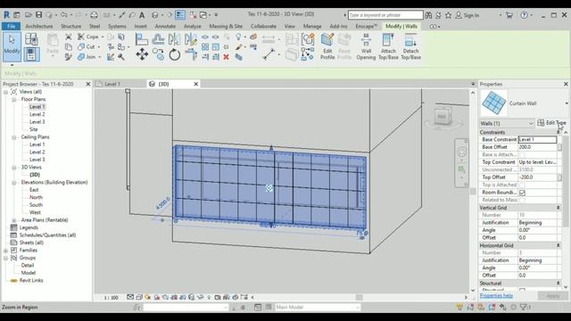
Task: Click the Sign In button
Action: 468,15
